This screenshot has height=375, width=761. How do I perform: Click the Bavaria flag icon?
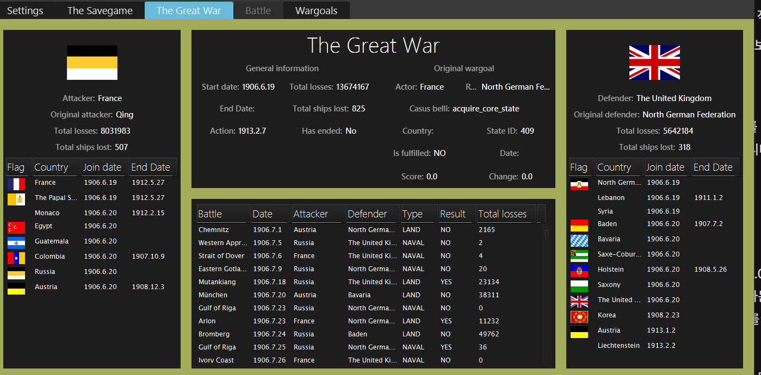[579, 241]
